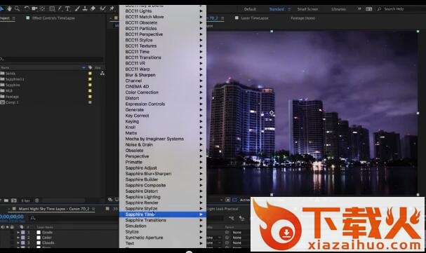The width and height of the screenshot is (426, 253).
Task: Expand the Grade layer properties
Action: point(18,233)
